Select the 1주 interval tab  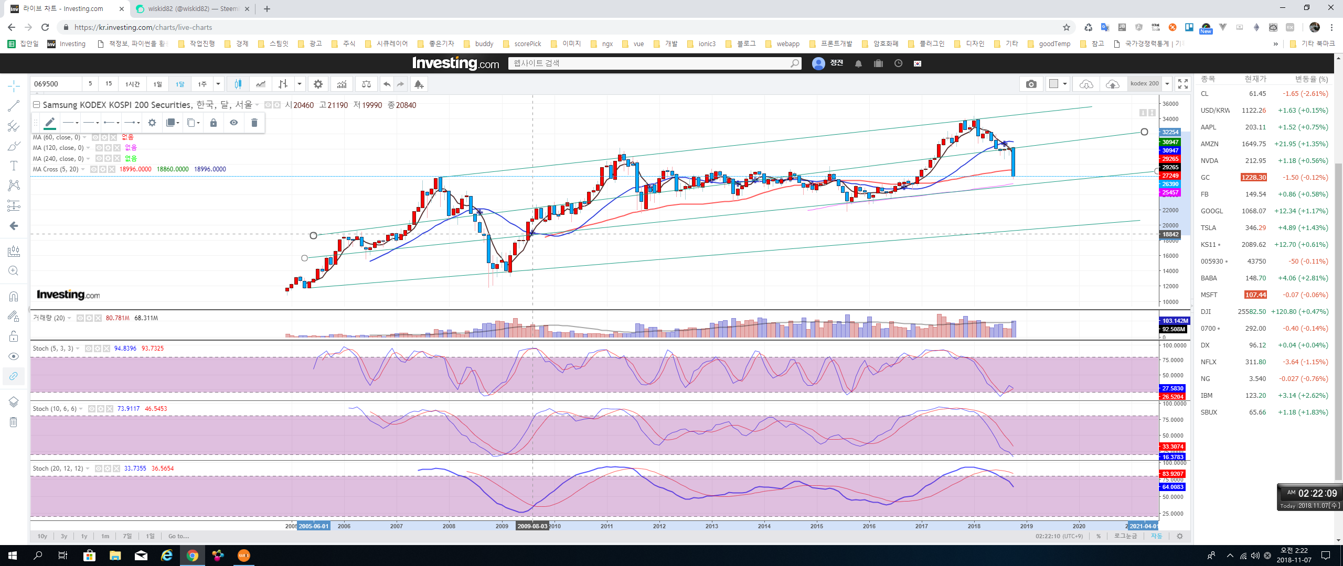pos(202,84)
